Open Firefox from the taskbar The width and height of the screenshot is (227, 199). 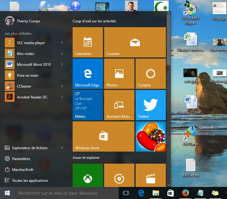point(185,193)
